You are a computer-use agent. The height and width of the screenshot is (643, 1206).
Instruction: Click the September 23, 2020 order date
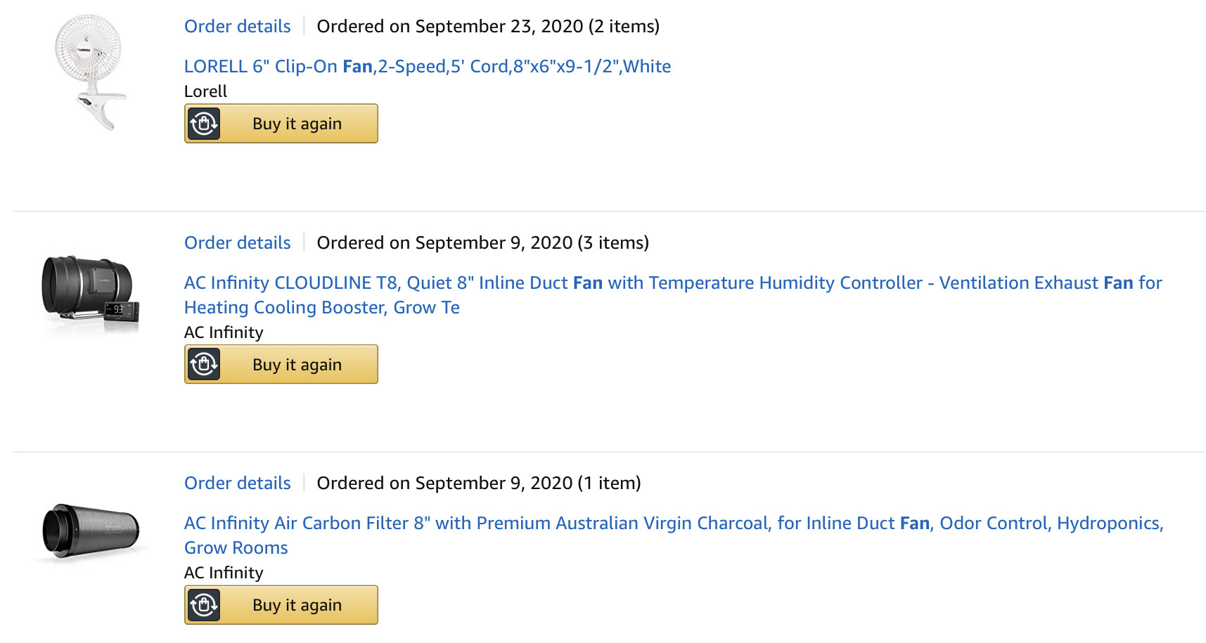(487, 27)
